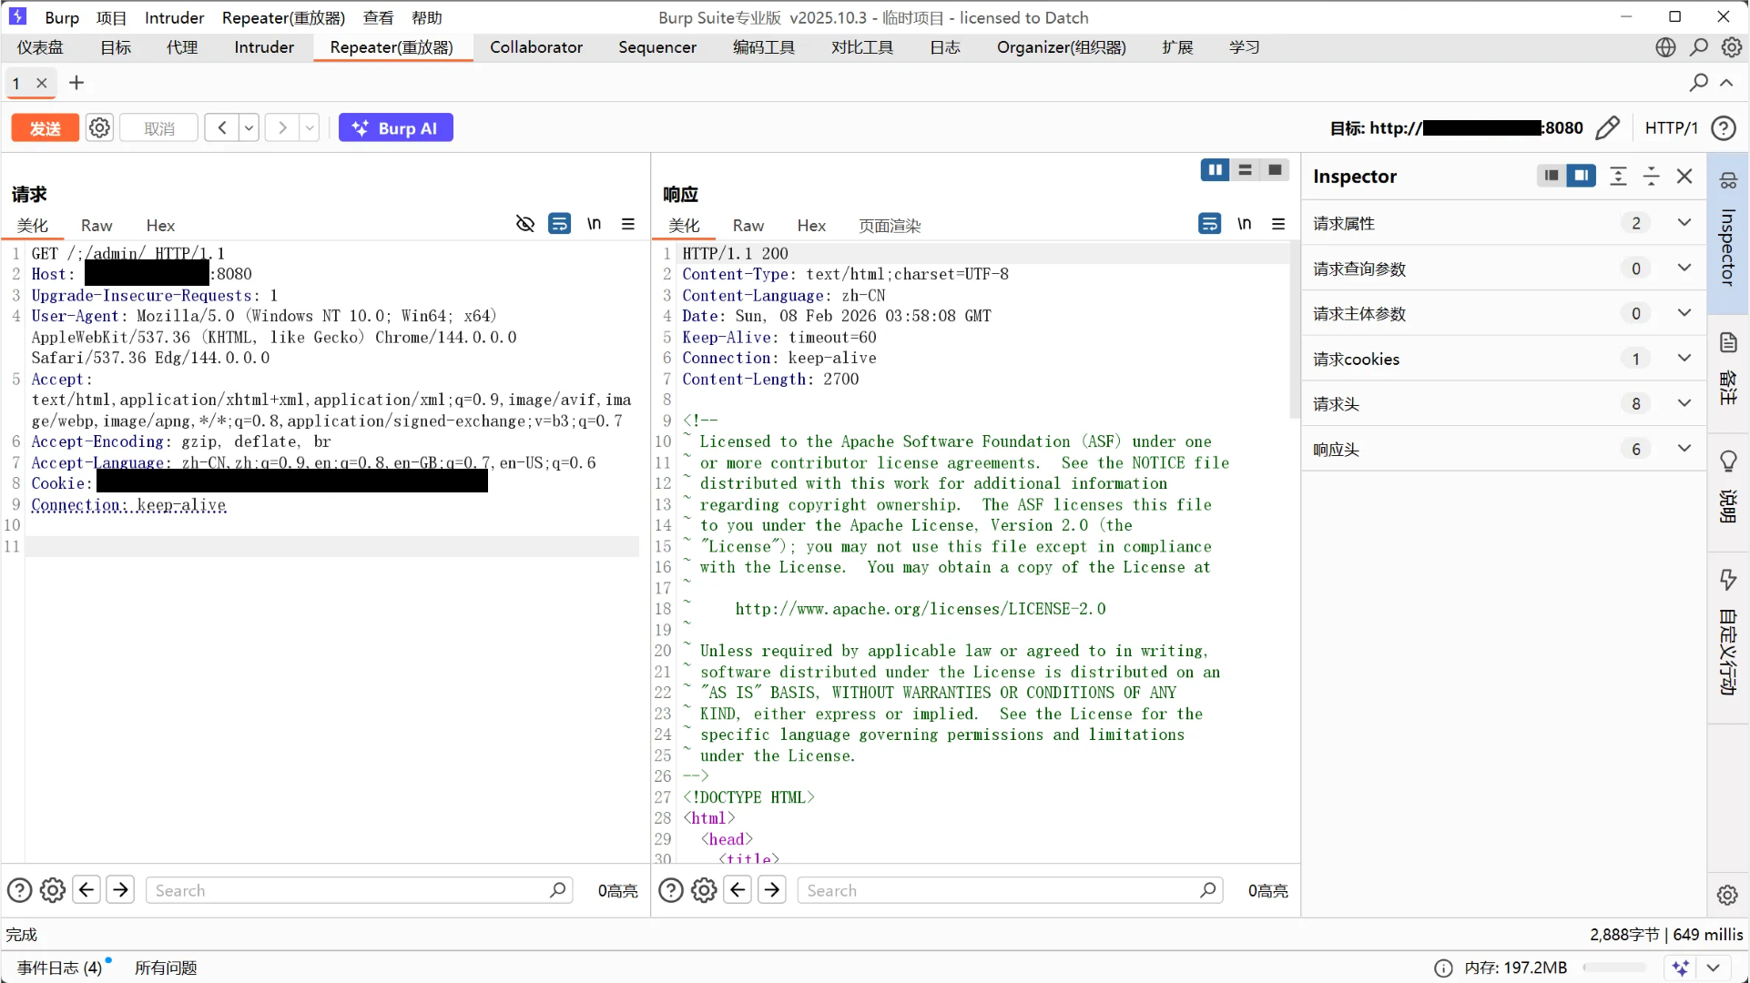Set Inspector to right-docked layout
1750x983 pixels.
[x=1582, y=176]
